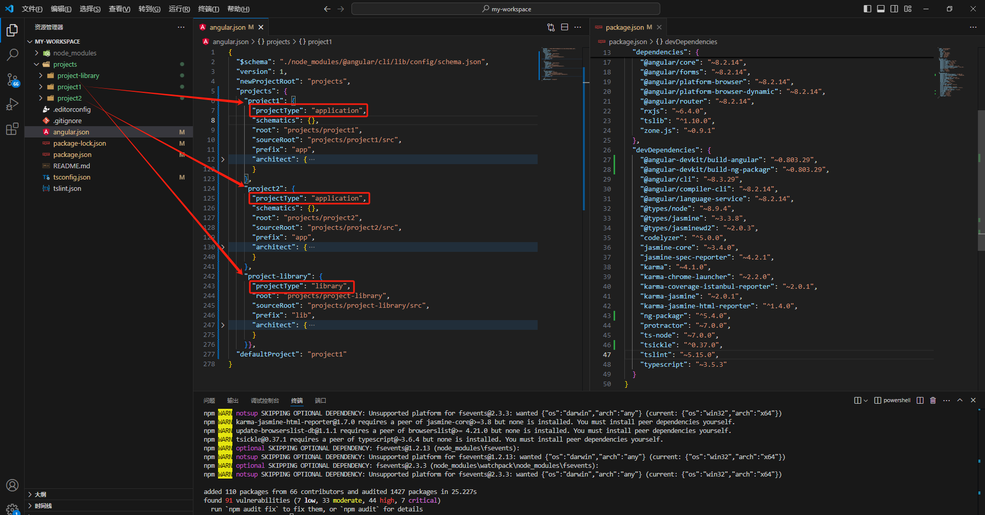This screenshot has width=985, height=515.
Task: Close the terminal panel with X
Action: point(973,400)
